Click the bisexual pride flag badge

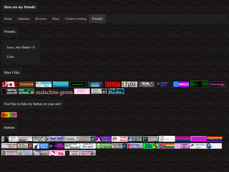[183, 139]
